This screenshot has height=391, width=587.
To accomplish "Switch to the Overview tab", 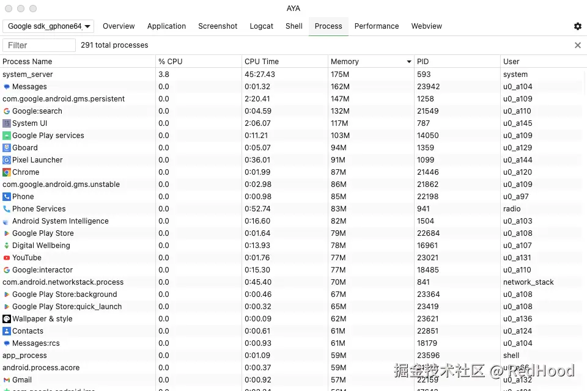I will click(119, 26).
